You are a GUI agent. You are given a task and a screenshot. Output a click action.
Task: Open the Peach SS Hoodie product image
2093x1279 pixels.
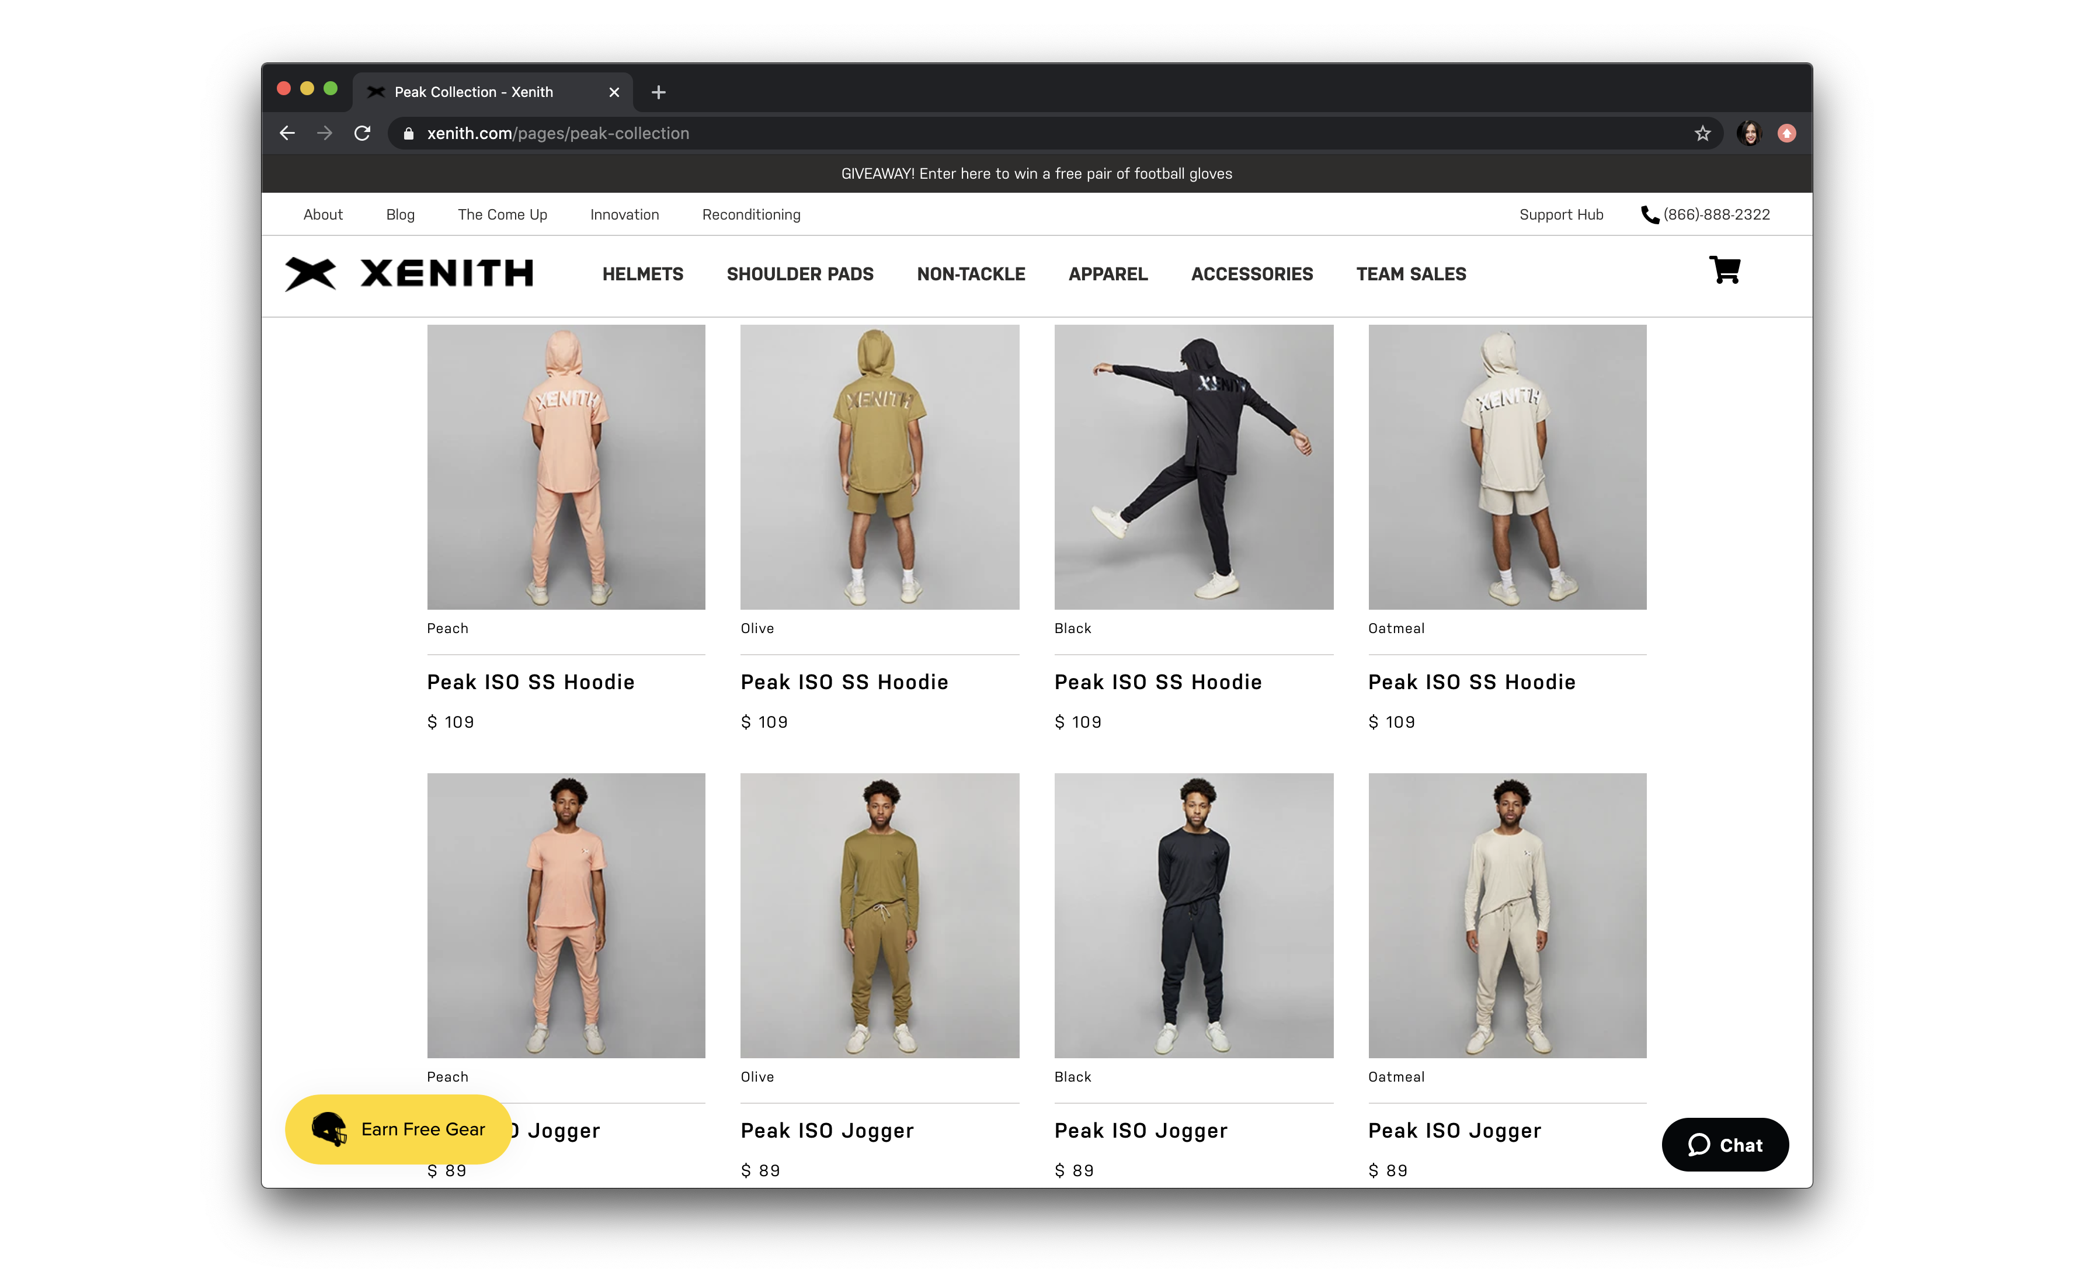pos(566,467)
